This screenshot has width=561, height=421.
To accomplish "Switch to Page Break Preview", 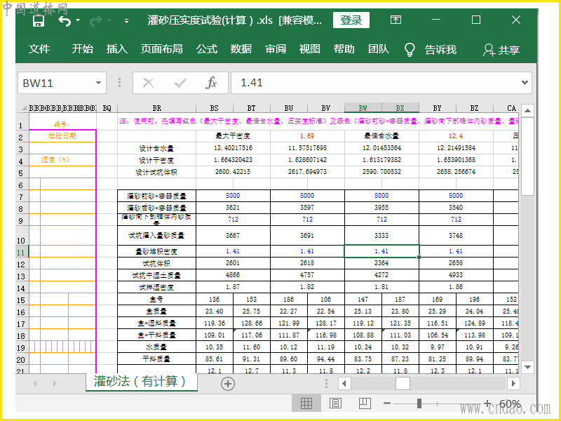I will pyautogui.click(x=364, y=403).
